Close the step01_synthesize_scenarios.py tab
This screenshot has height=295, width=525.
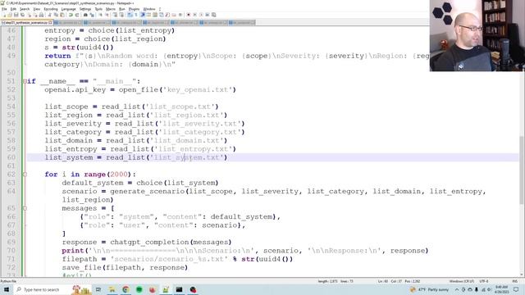(x=50, y=22)
